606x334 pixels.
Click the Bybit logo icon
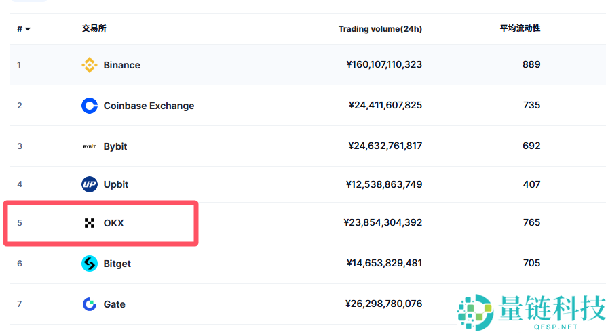pos(89,146)
